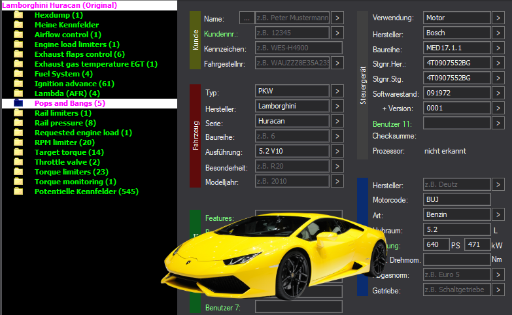Select the Pops and Bangs (5) entry
The width and height of the screenshot is (512, 315).
point(70,103)
